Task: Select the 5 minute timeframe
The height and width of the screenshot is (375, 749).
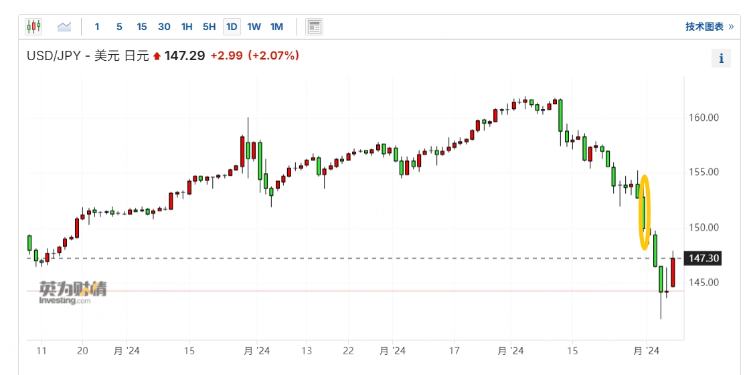Action: (119, 27)
